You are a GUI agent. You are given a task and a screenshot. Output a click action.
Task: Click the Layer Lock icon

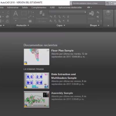64,17
